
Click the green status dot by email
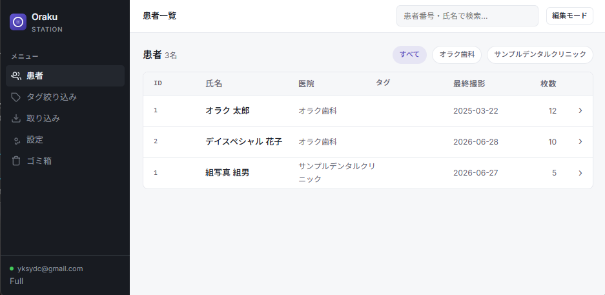[12, 269]
